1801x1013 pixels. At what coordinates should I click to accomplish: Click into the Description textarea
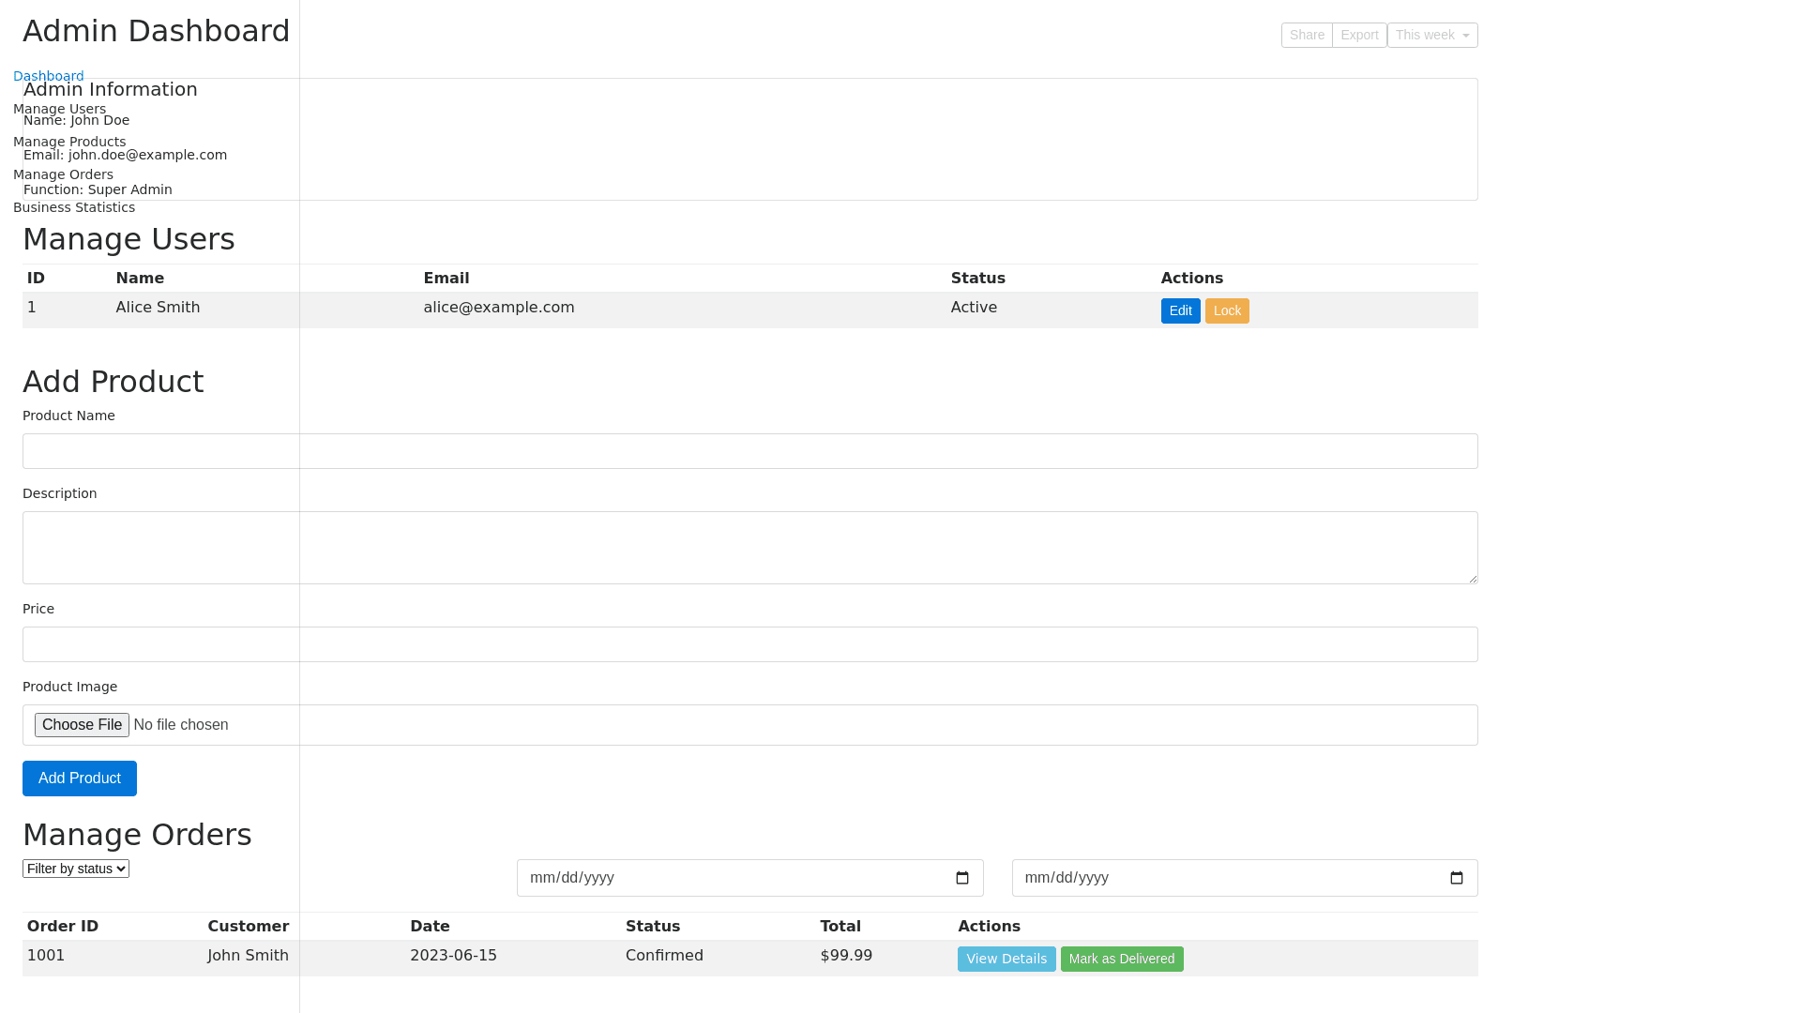[750, 548]
